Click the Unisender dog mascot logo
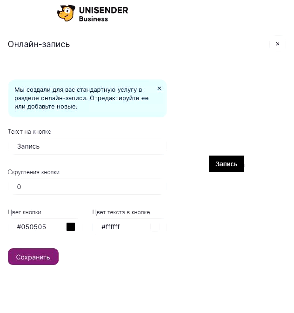294x313 pixels. pyautogui.click(x=66, y=13)
